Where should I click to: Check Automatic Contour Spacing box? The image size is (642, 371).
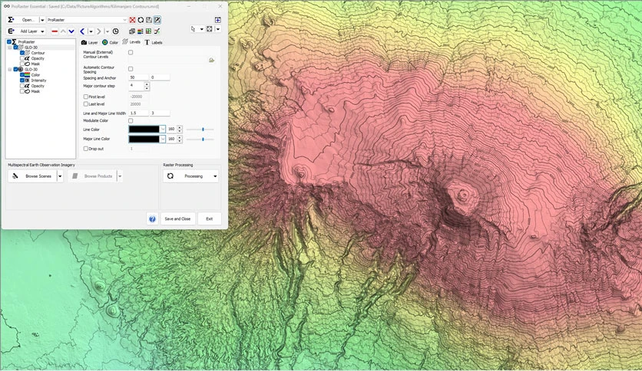[x=131, y=69]
